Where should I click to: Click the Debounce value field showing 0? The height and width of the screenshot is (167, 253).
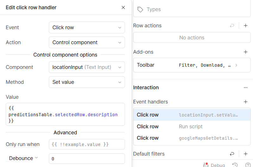pyautogui.click(x=87, y=159)
